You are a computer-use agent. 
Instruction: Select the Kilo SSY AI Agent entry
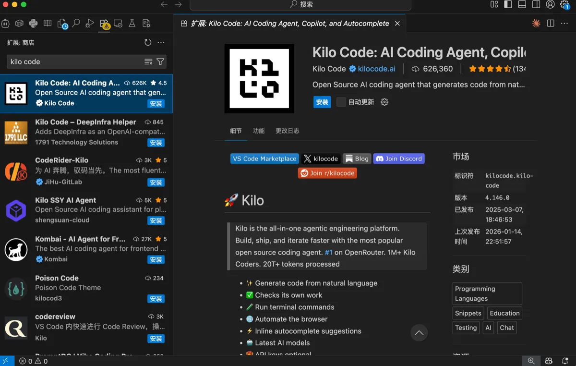click(86, 210)
